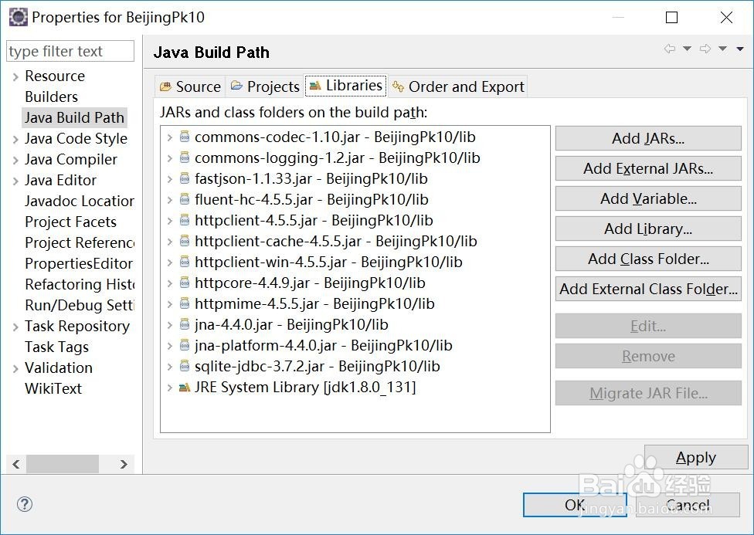The image size is (754, 535).
Task: Expand the Validation tree node
Action: click(x=15, y=368)
